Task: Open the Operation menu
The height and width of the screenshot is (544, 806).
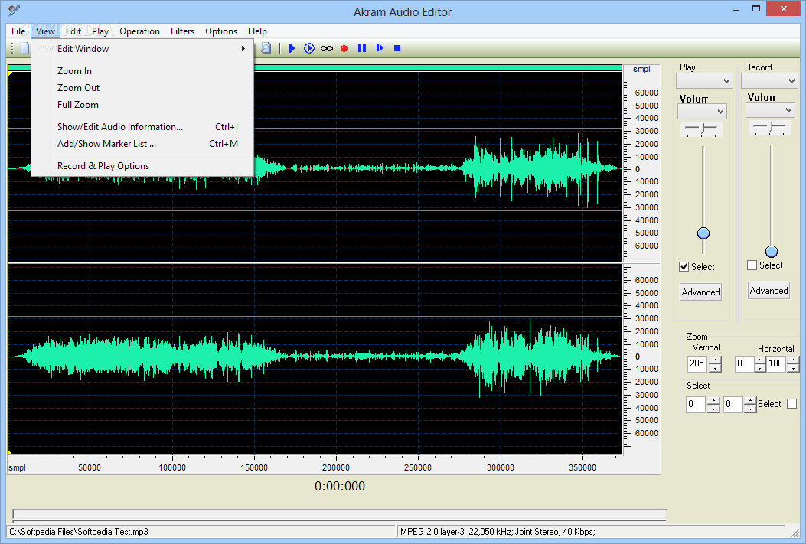Action: 139,31
